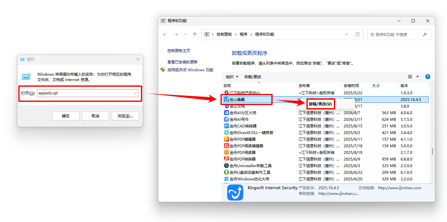Click 563 MB size cell

(389, 113)
